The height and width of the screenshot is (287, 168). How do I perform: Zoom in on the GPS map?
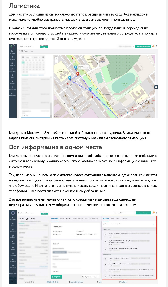(x=56, y=58)
